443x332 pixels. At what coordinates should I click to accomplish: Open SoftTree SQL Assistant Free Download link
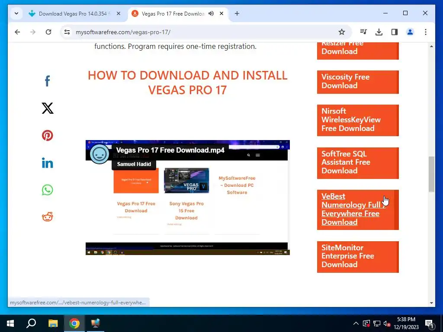358,163
